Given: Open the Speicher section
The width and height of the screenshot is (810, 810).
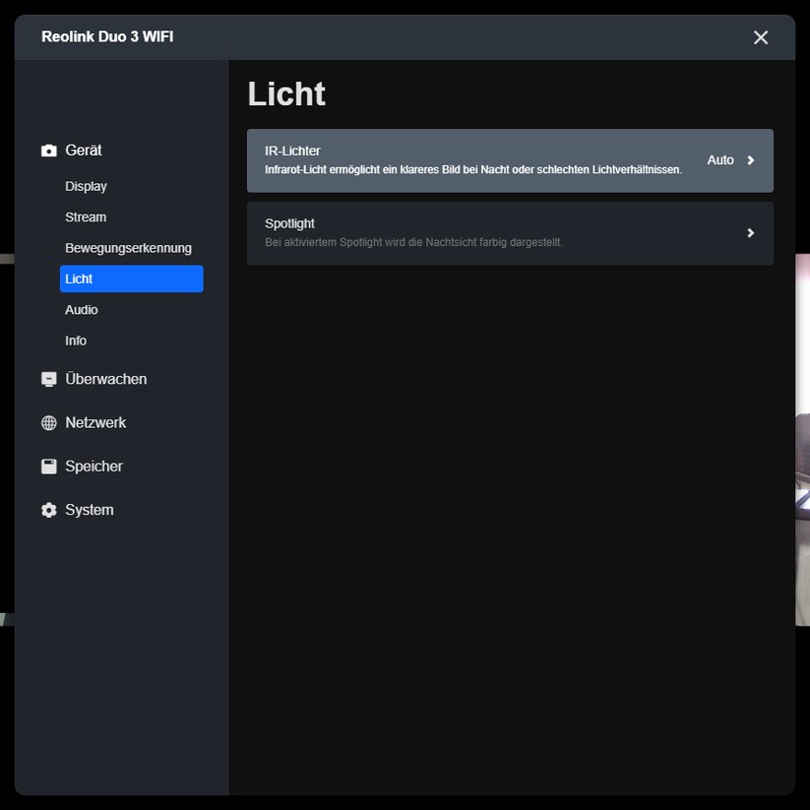Looking at the screenshot, I should [94, 466].
